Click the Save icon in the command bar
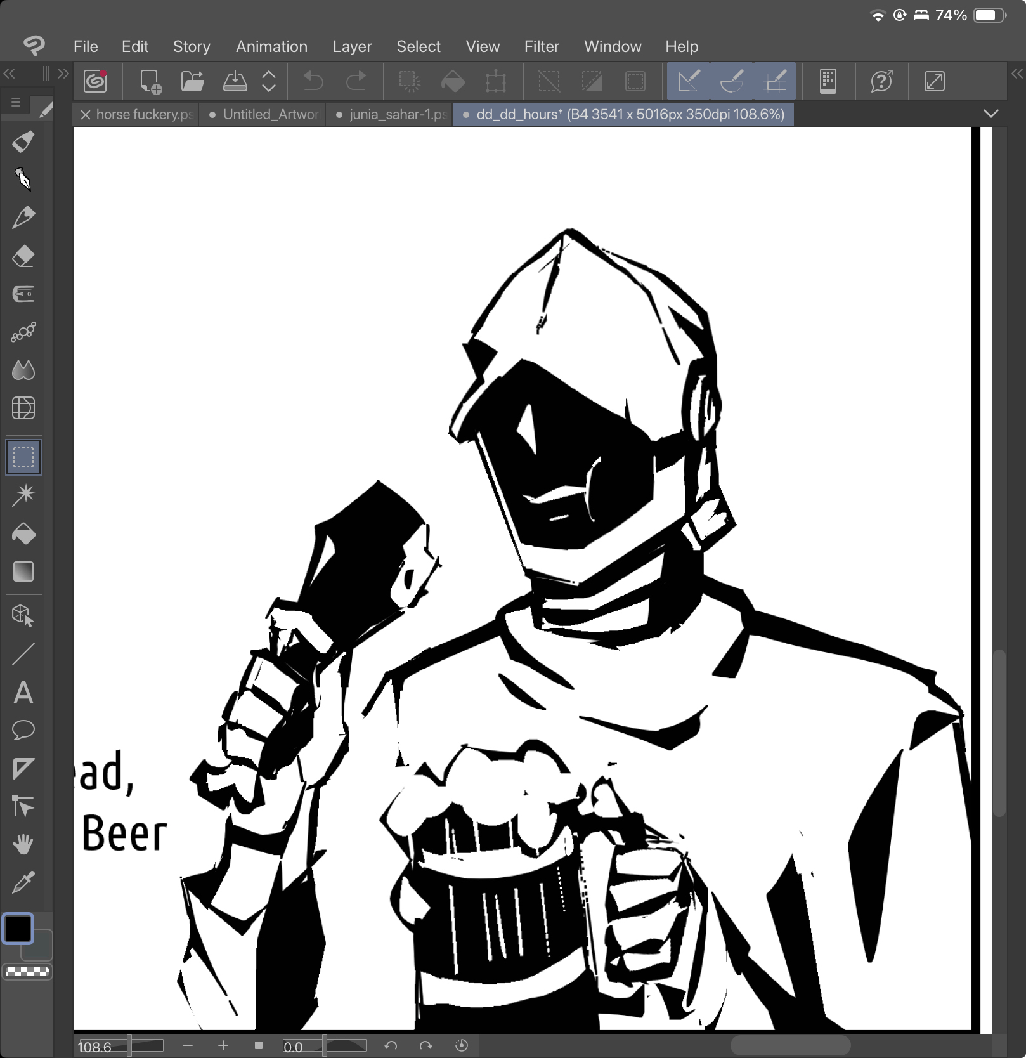The width and height of the screenshot is (1026, 1058). [x=235, y=81]
